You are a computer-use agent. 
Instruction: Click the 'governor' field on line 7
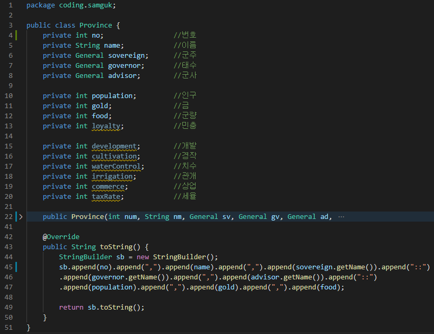tap(125, 66)
